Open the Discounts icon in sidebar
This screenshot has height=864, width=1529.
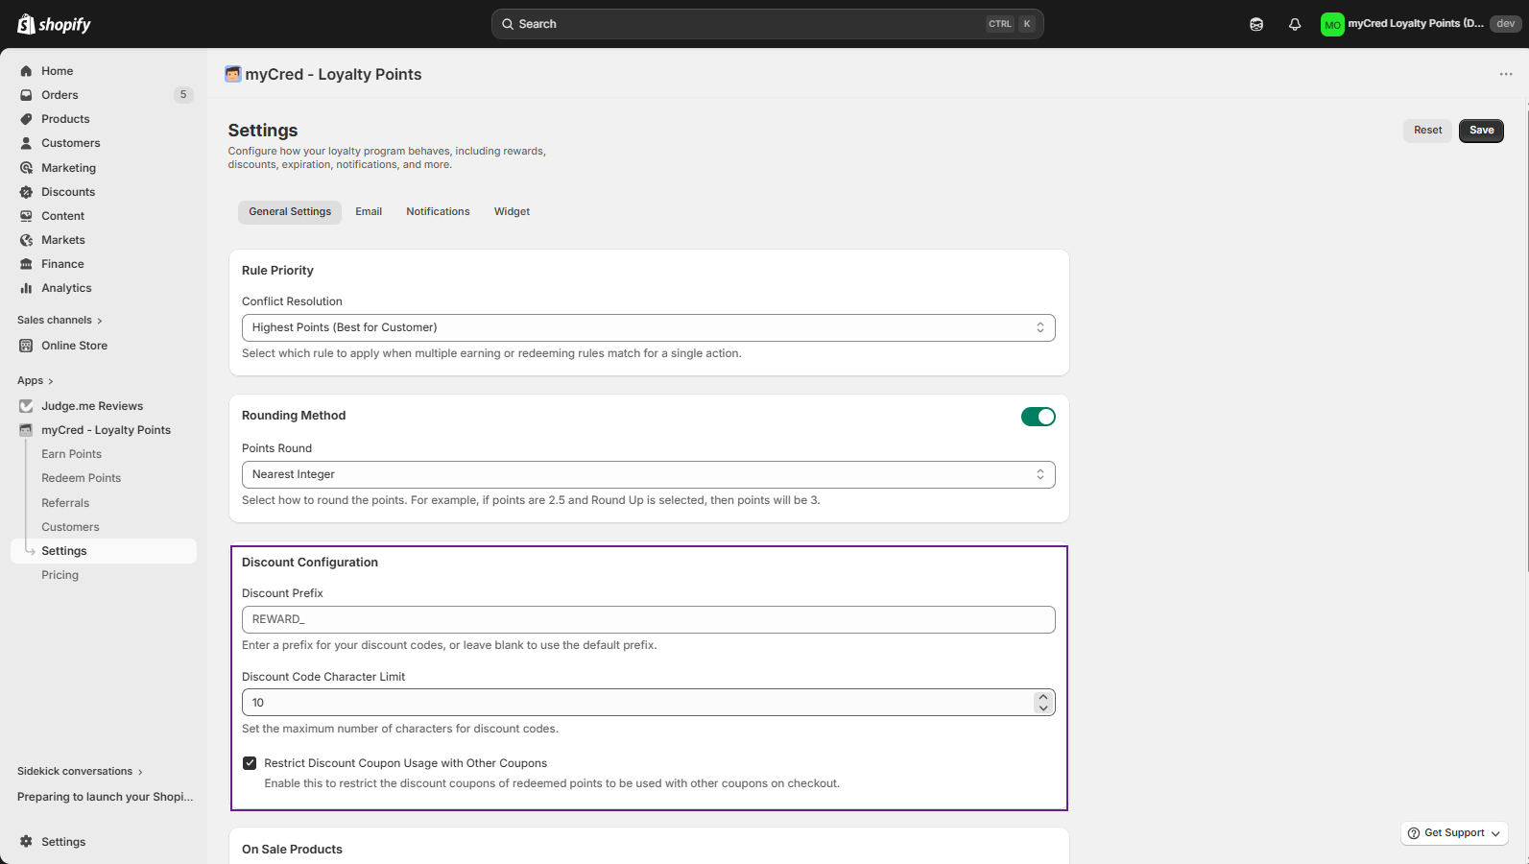[26, 192]
